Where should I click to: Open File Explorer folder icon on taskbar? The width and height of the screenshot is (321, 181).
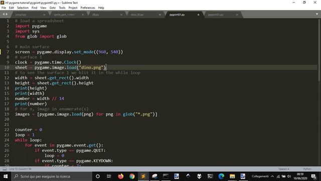[x=232, y=176]
